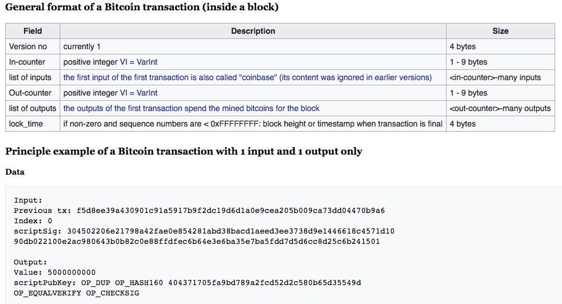Click the scriptPubKey OP_DUP line
Viewport: 562px width, 304px height.
pyautogui.click(x=187, y=283)
